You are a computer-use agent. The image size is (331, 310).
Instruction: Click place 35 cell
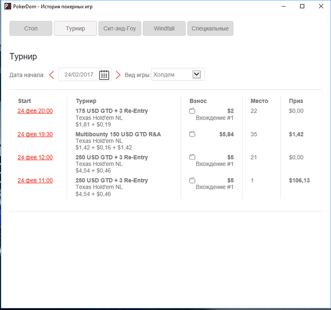tap(254, 134)
